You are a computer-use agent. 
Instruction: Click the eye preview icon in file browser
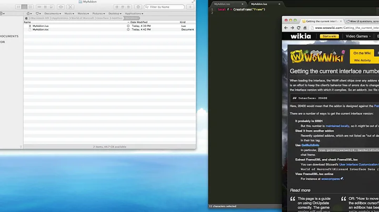click(x=61, y=7)
